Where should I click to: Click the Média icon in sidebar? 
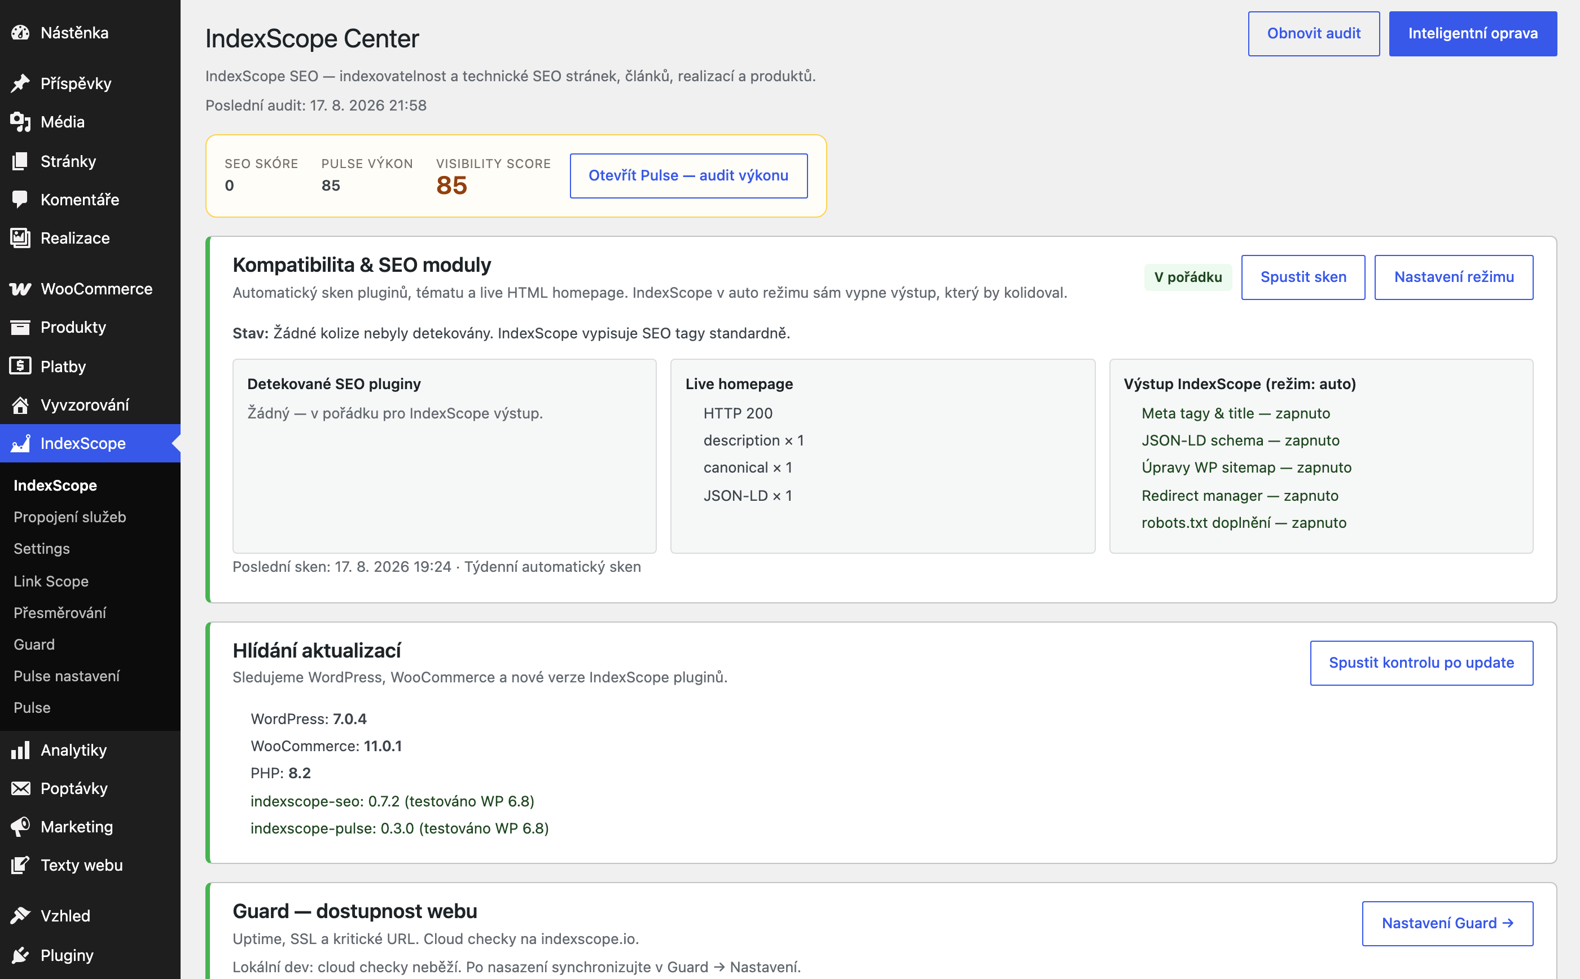click(x=20, y=122)
